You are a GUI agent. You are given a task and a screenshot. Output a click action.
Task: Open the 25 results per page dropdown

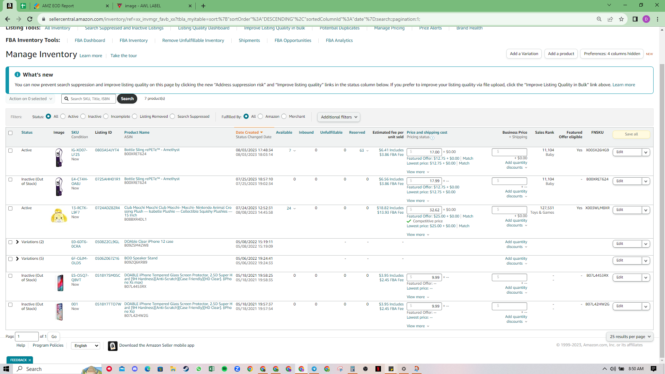point(630,337)
